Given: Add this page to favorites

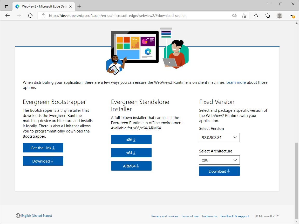Looking at the screenshot, I should 244,16.
